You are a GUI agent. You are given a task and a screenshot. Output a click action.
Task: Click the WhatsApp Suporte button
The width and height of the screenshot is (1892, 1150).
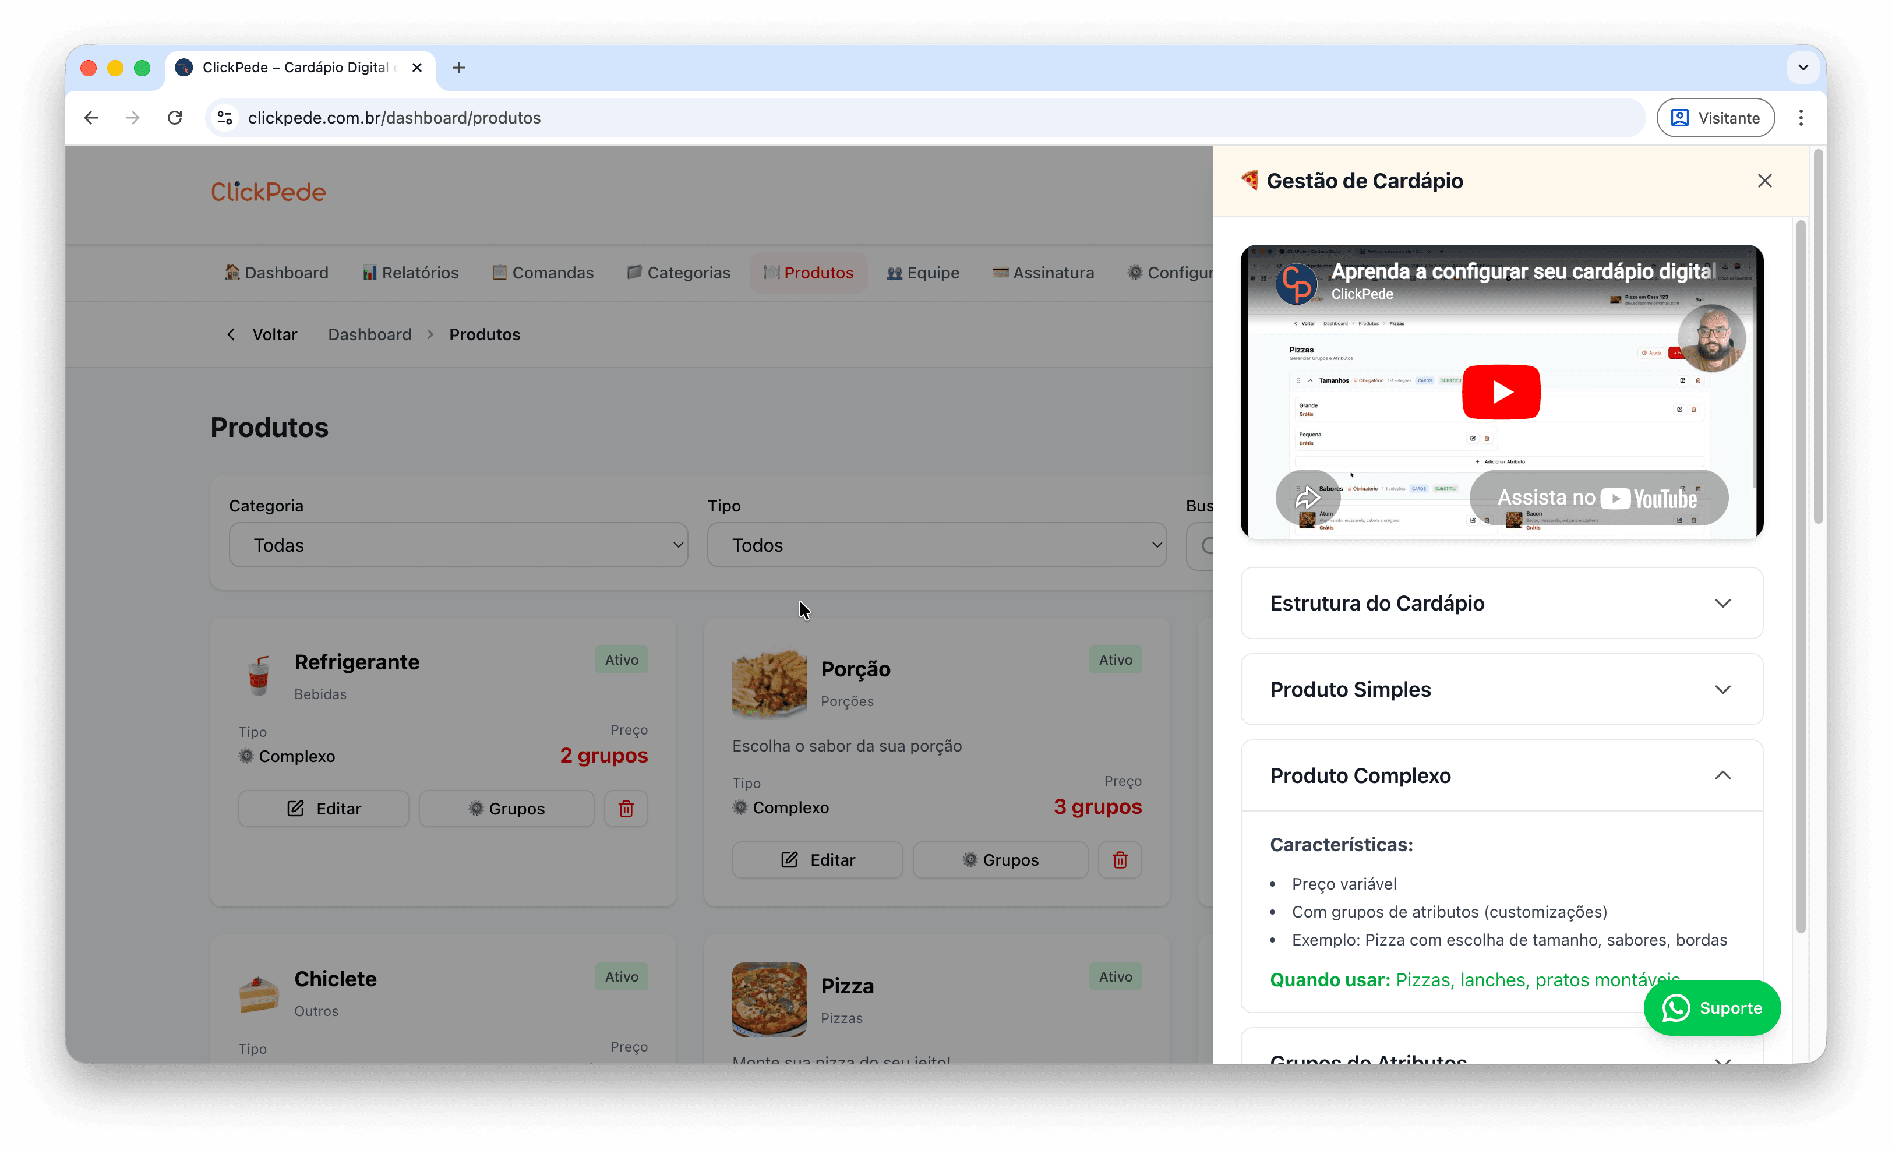click(x=1711, y=1008)
